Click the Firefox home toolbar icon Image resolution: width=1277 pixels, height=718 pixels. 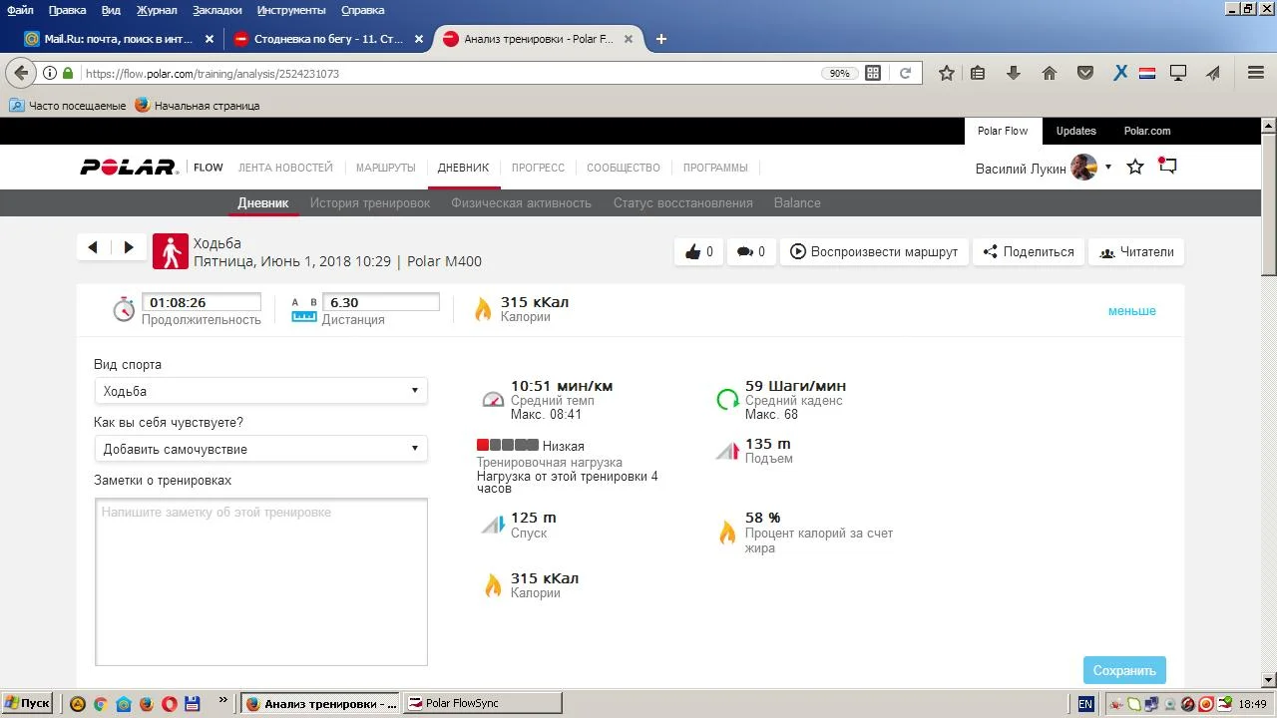[x=1050, y=73]
